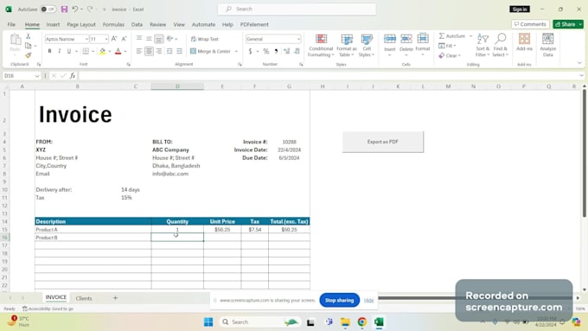Open the Formulas tab

[x=113, y=24]
